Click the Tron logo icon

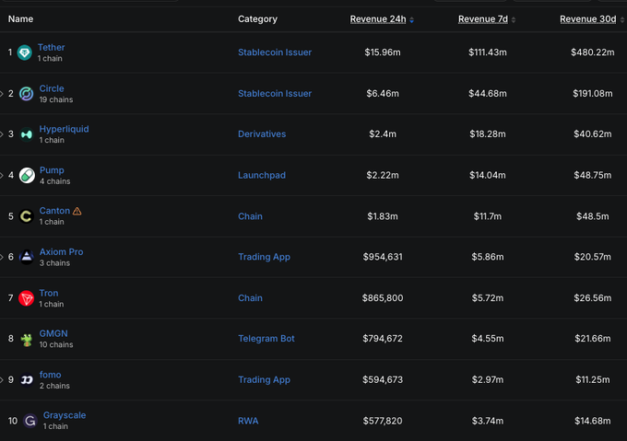coord(27,298)
